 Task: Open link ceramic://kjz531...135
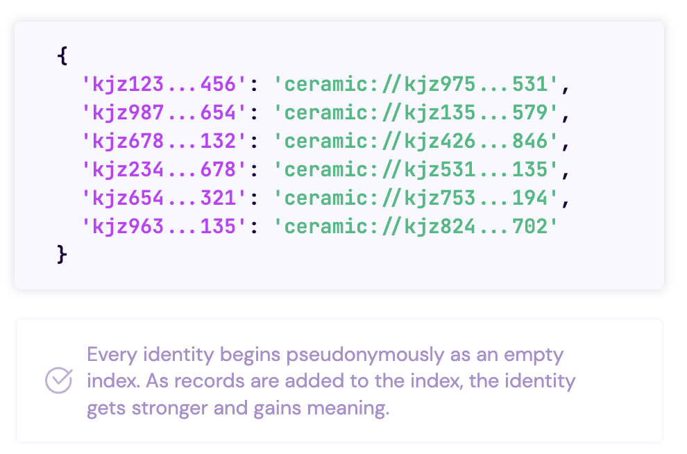(416, 169)
